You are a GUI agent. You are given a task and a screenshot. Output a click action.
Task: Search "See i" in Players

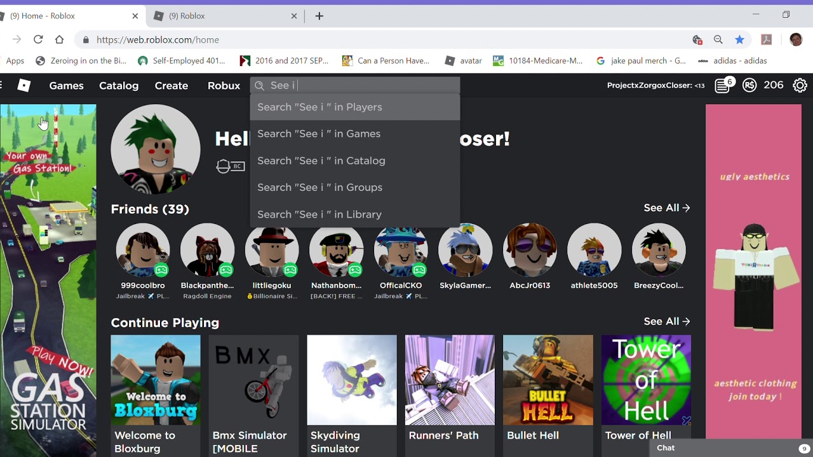click(355, 107)
